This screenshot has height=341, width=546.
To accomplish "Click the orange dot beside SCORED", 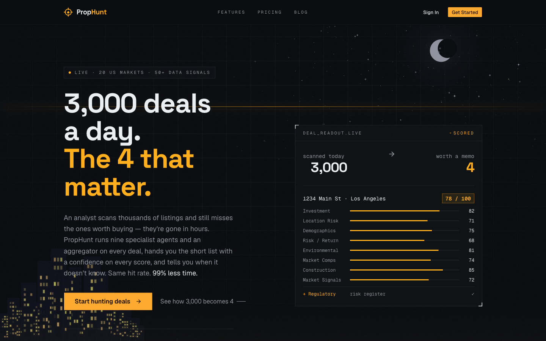I will pyautogui.click(x=450, y=133).
